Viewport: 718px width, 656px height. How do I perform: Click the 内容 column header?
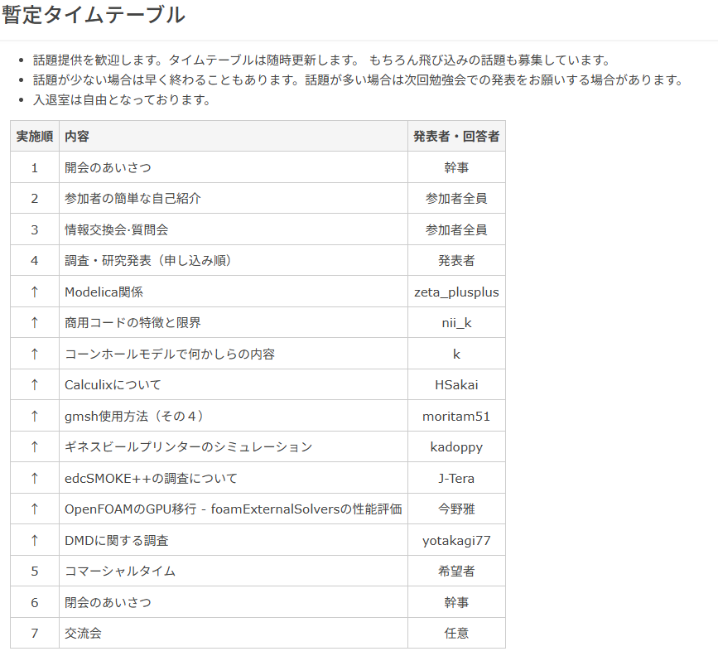[234, 136]
